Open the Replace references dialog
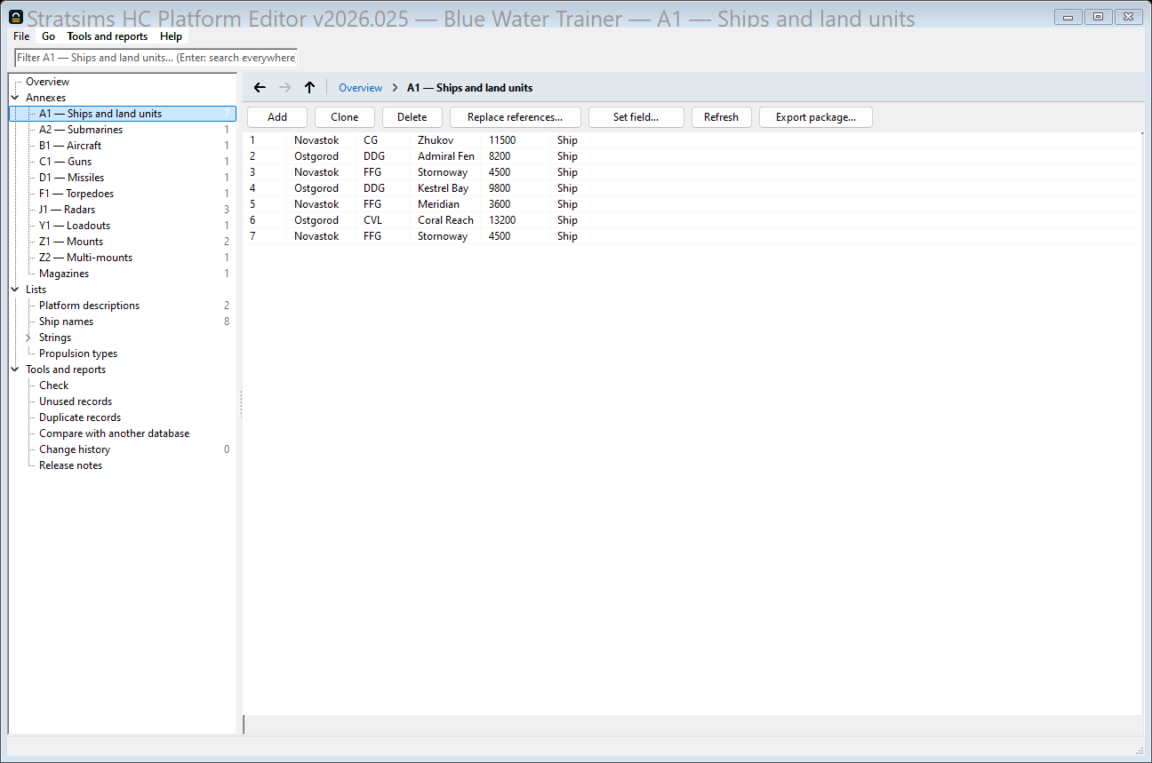Screen dimensions: 1152x763 click(516, 117)
